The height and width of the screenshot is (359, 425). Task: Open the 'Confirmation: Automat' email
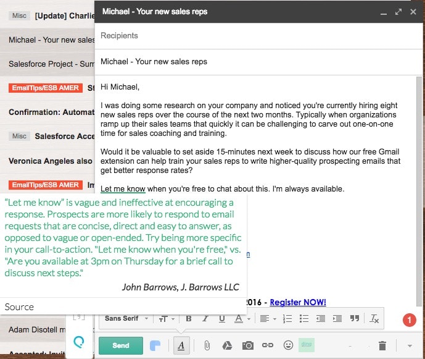coord(47,112)
